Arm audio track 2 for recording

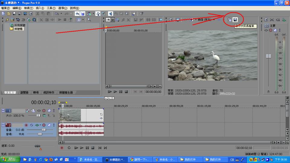click(x=26, y=125)
